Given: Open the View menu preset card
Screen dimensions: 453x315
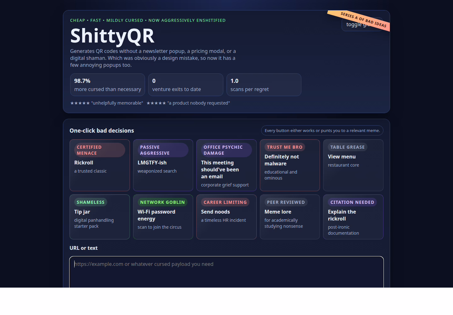Looking at the screenshot, I should tap(353, 165).
